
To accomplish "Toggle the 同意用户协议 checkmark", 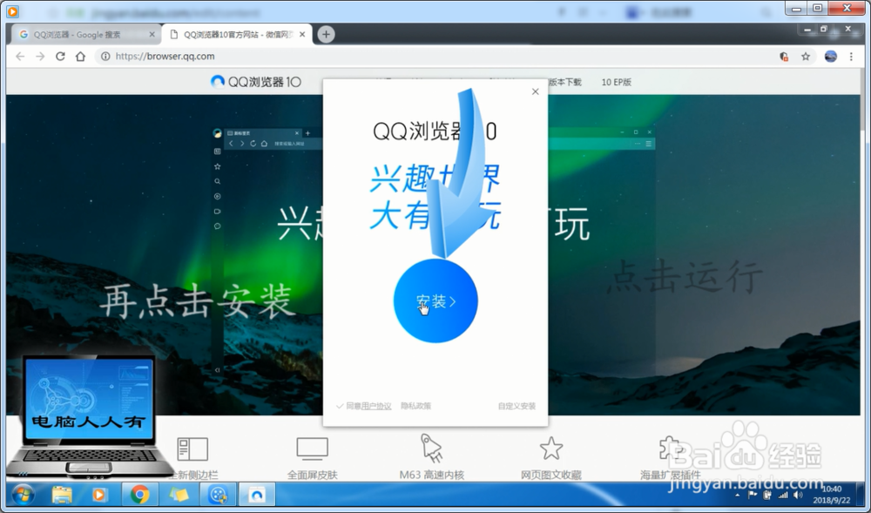I will click(340, 406).
